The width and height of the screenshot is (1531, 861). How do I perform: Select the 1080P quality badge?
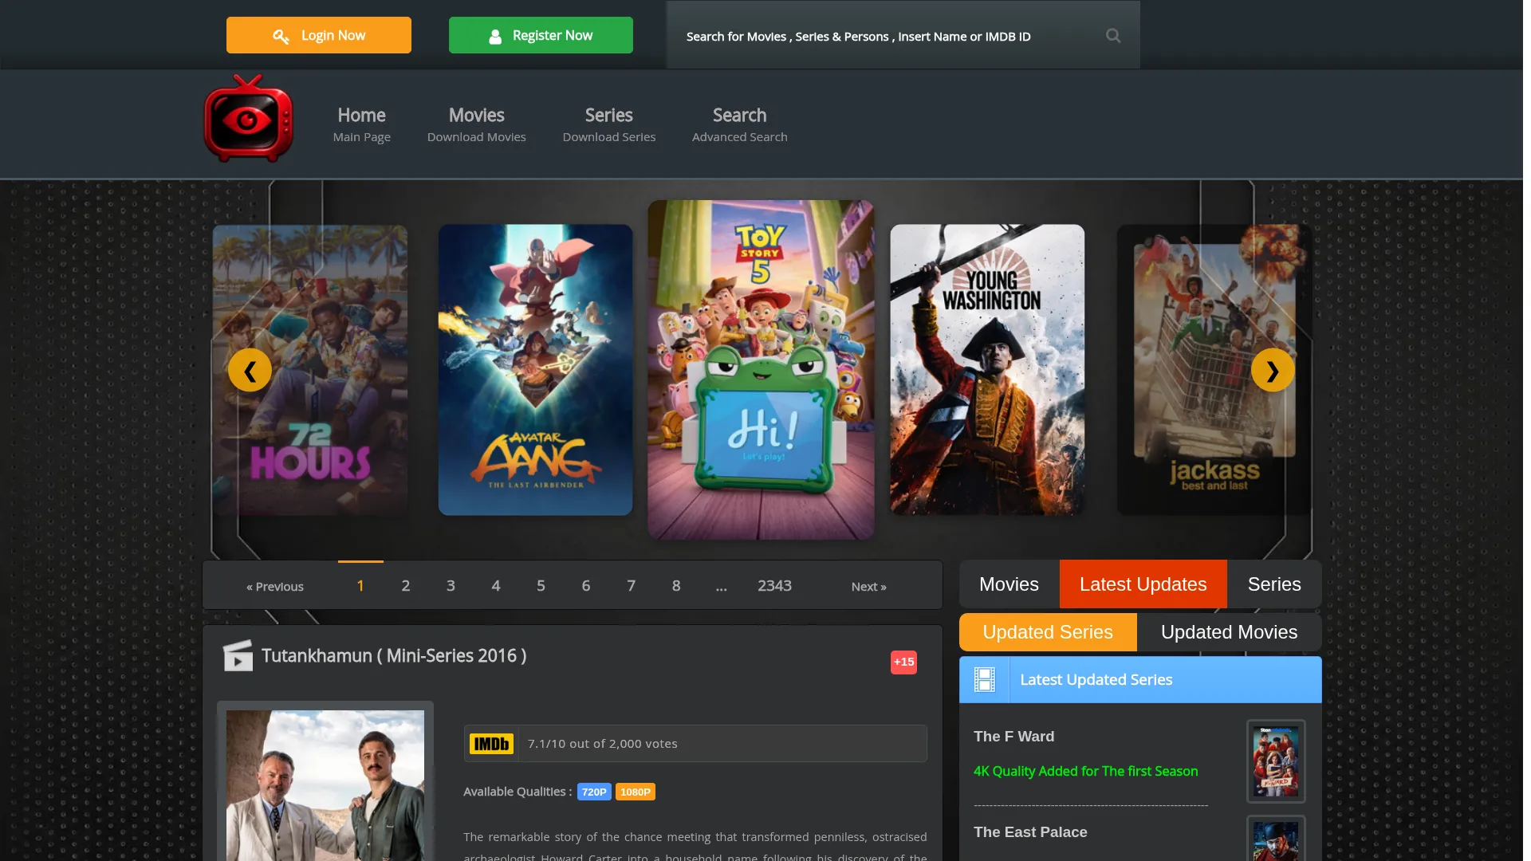click(x=636, y=792)
